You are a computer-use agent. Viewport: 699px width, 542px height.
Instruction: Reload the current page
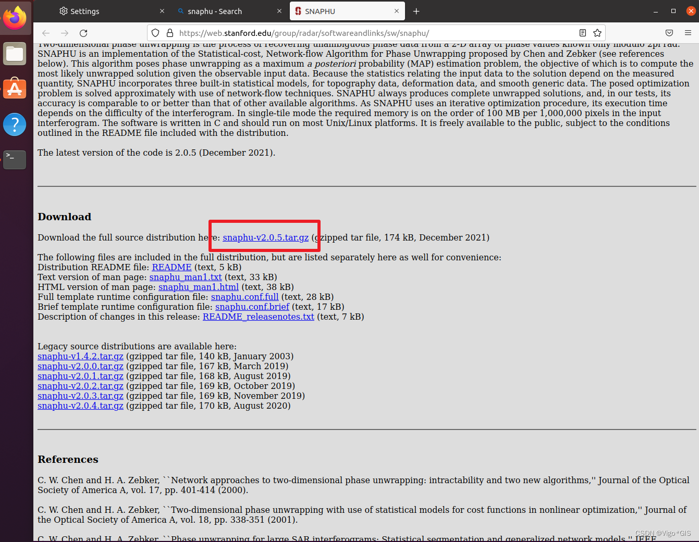pos(83,33)
